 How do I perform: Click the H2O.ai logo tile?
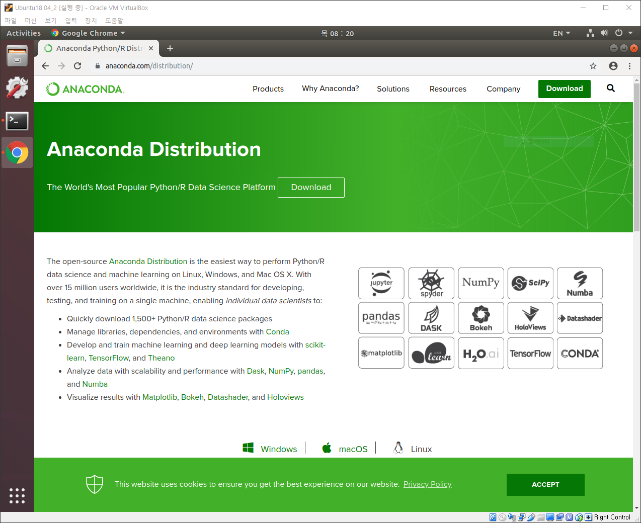point(481,353)
